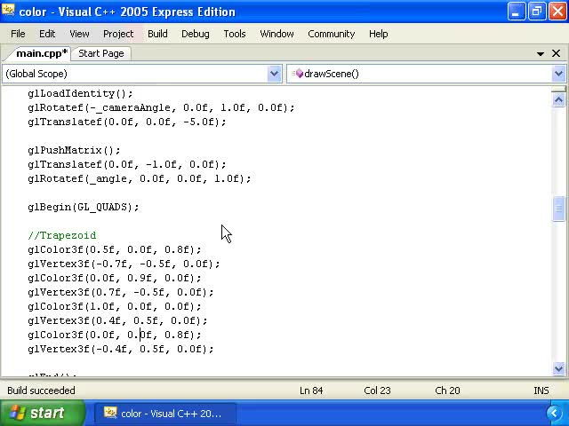Click the //Trapezoid comment line
The height and width of the screenshot is (426, 569).
(62, 235)
